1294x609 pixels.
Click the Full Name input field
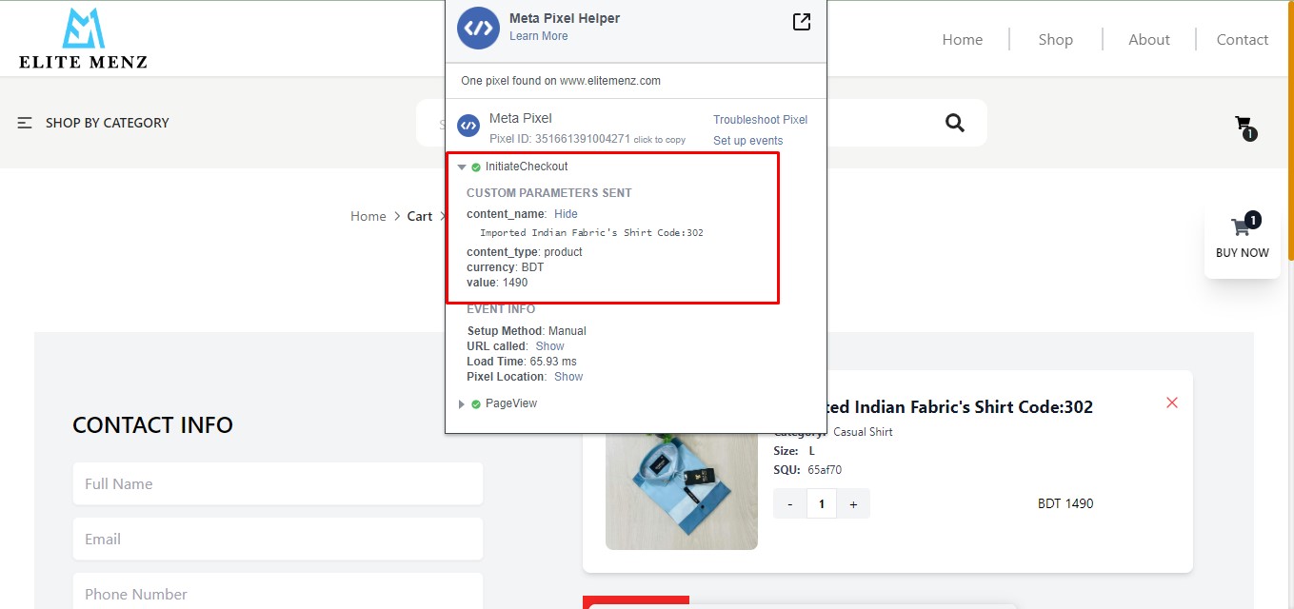click(278, 484)
